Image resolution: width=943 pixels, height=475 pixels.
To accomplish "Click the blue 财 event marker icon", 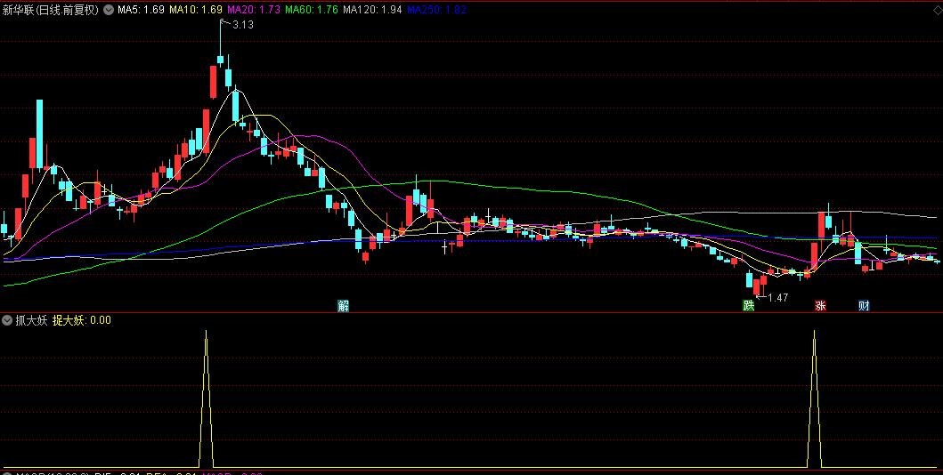I will (x=865, y=306).
